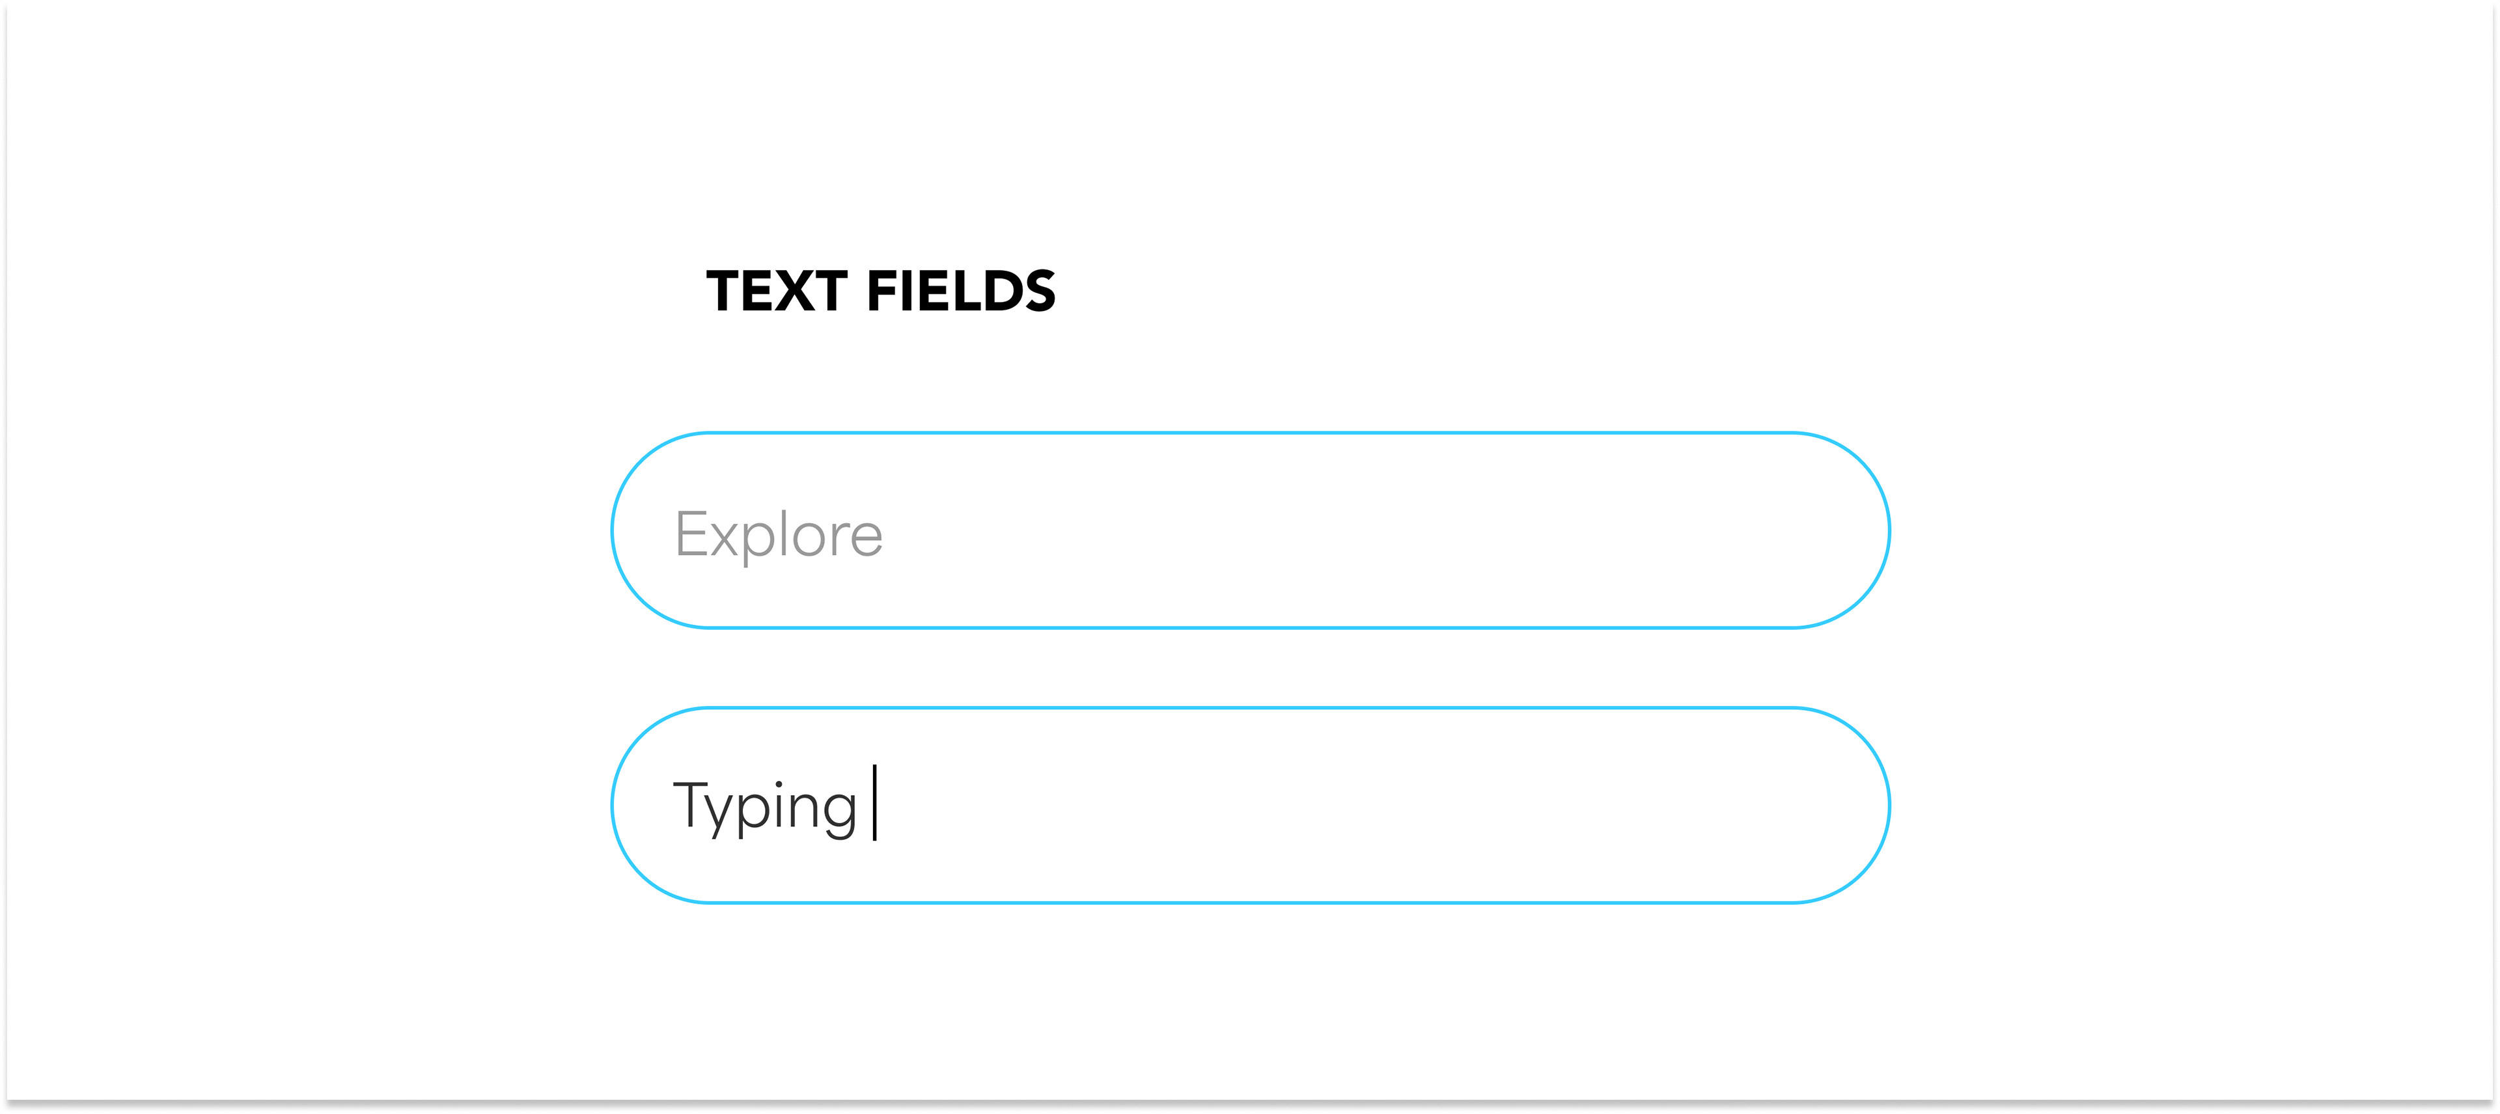This screenshot has width=2500, height=1114.
Task: Click the TEXT FIELDS heading
Action: point(880,291)
